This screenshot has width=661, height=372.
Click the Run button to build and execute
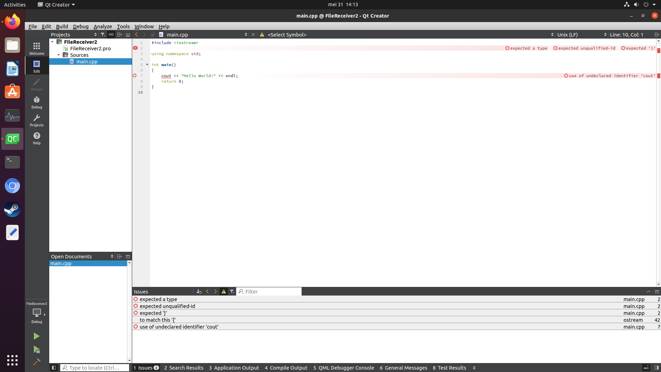coord(36,336)
